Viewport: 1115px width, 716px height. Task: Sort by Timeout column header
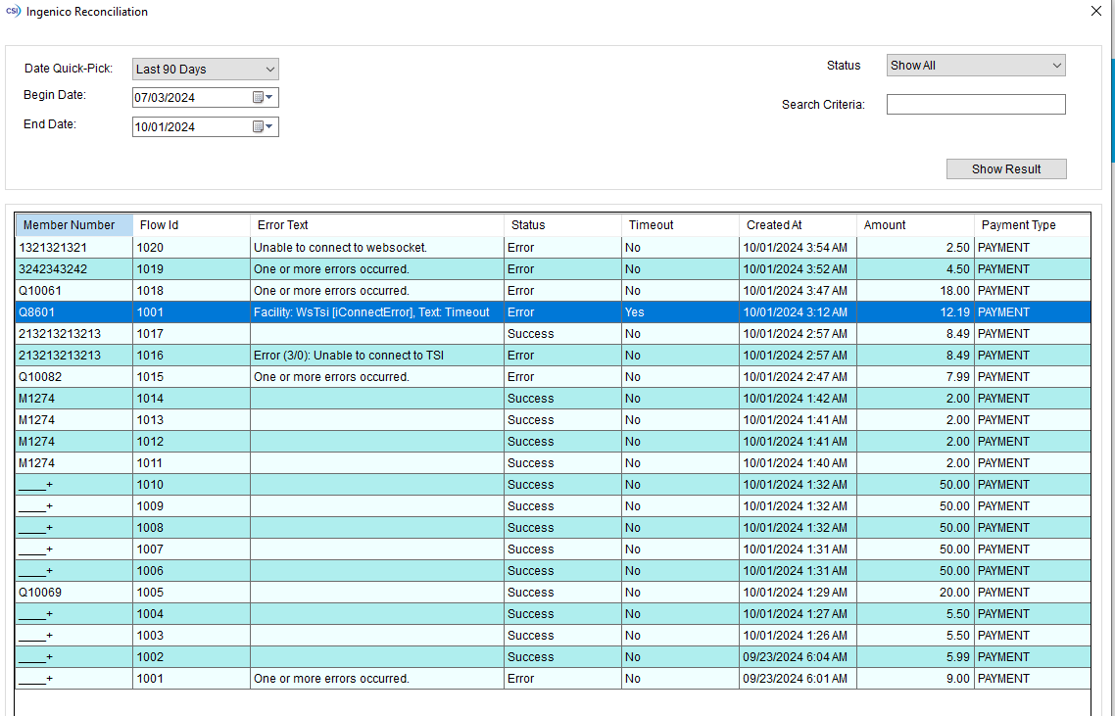pyautogui.click(x=680, y=225)
